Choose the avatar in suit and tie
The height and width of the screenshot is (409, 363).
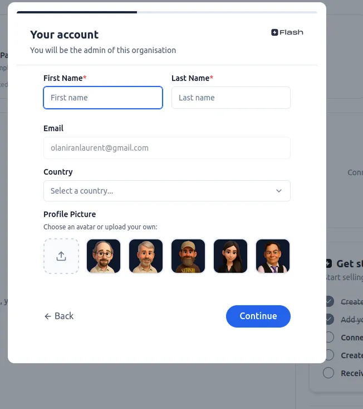click(x=273, y=256)
